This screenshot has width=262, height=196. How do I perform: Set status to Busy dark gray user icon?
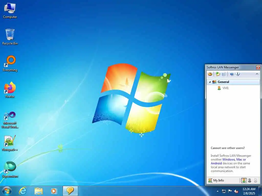click(x=250, y=180)
